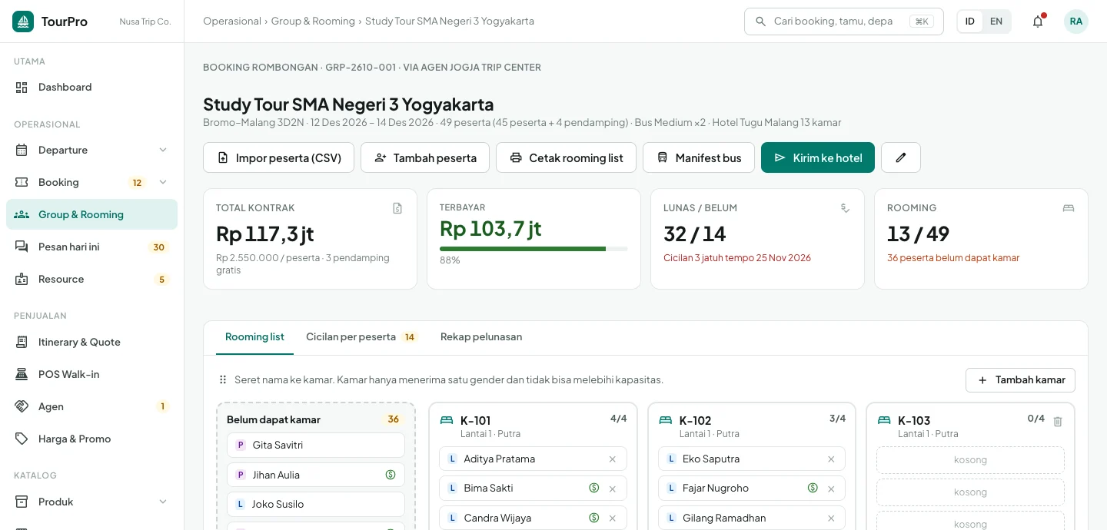Click the bed icon of room K-101
This screenshot has height=530, width=1107.
[x=447, y=420]
